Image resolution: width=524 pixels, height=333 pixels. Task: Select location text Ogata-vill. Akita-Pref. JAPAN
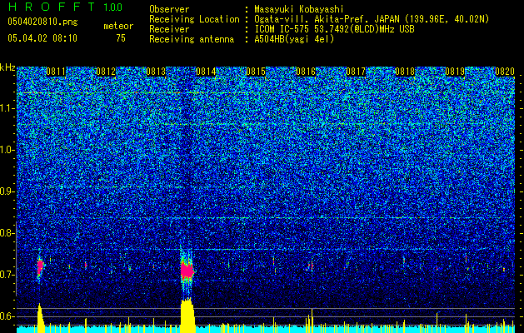pos(328,19)
